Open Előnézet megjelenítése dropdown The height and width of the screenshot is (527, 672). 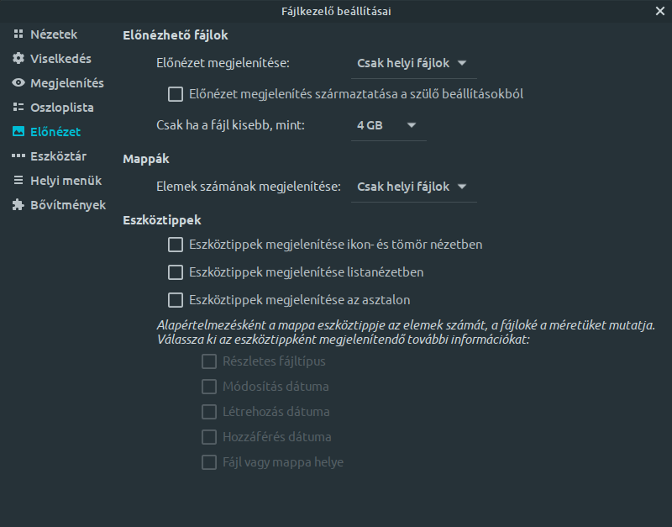413,64
